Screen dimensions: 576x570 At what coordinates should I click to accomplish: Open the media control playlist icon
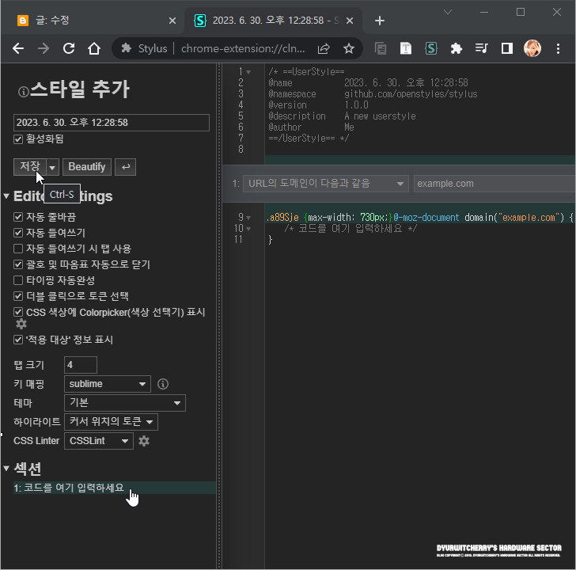(482, 48)
